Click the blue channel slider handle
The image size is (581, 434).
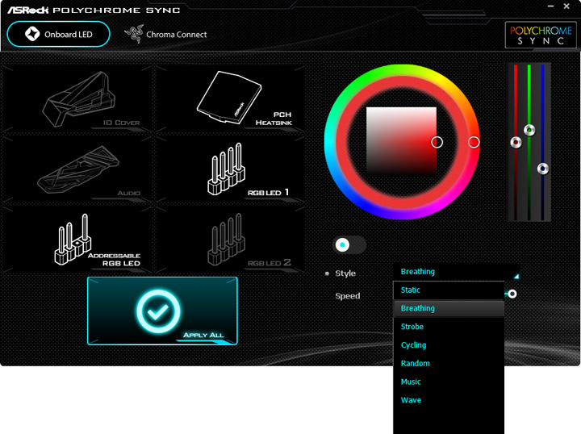coord(543,169)
